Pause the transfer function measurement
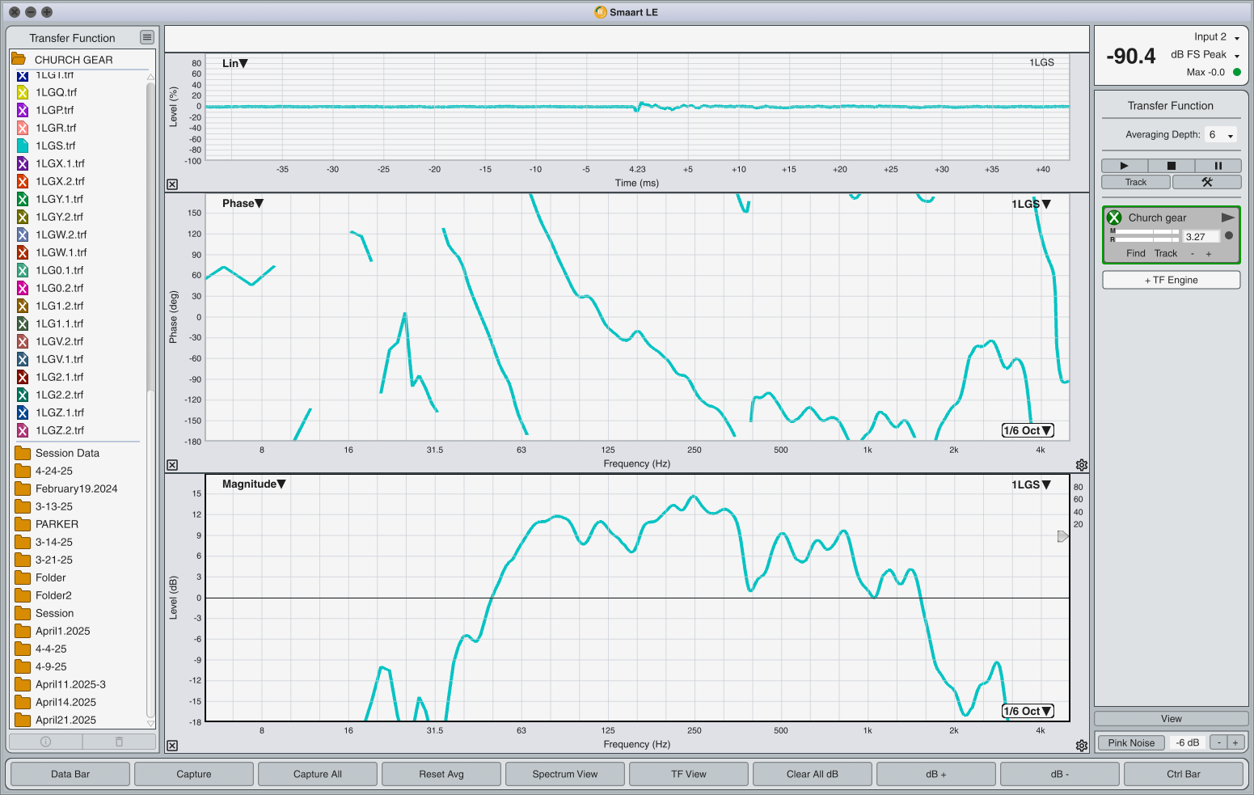Image resolution: width=1254 pixels, height=795 pixels. 1218,165
